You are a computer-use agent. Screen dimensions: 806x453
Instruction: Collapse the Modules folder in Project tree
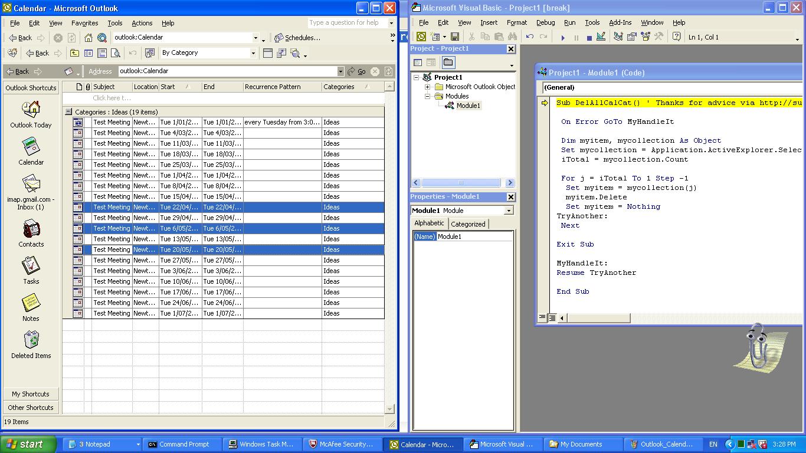click(428, 96)
